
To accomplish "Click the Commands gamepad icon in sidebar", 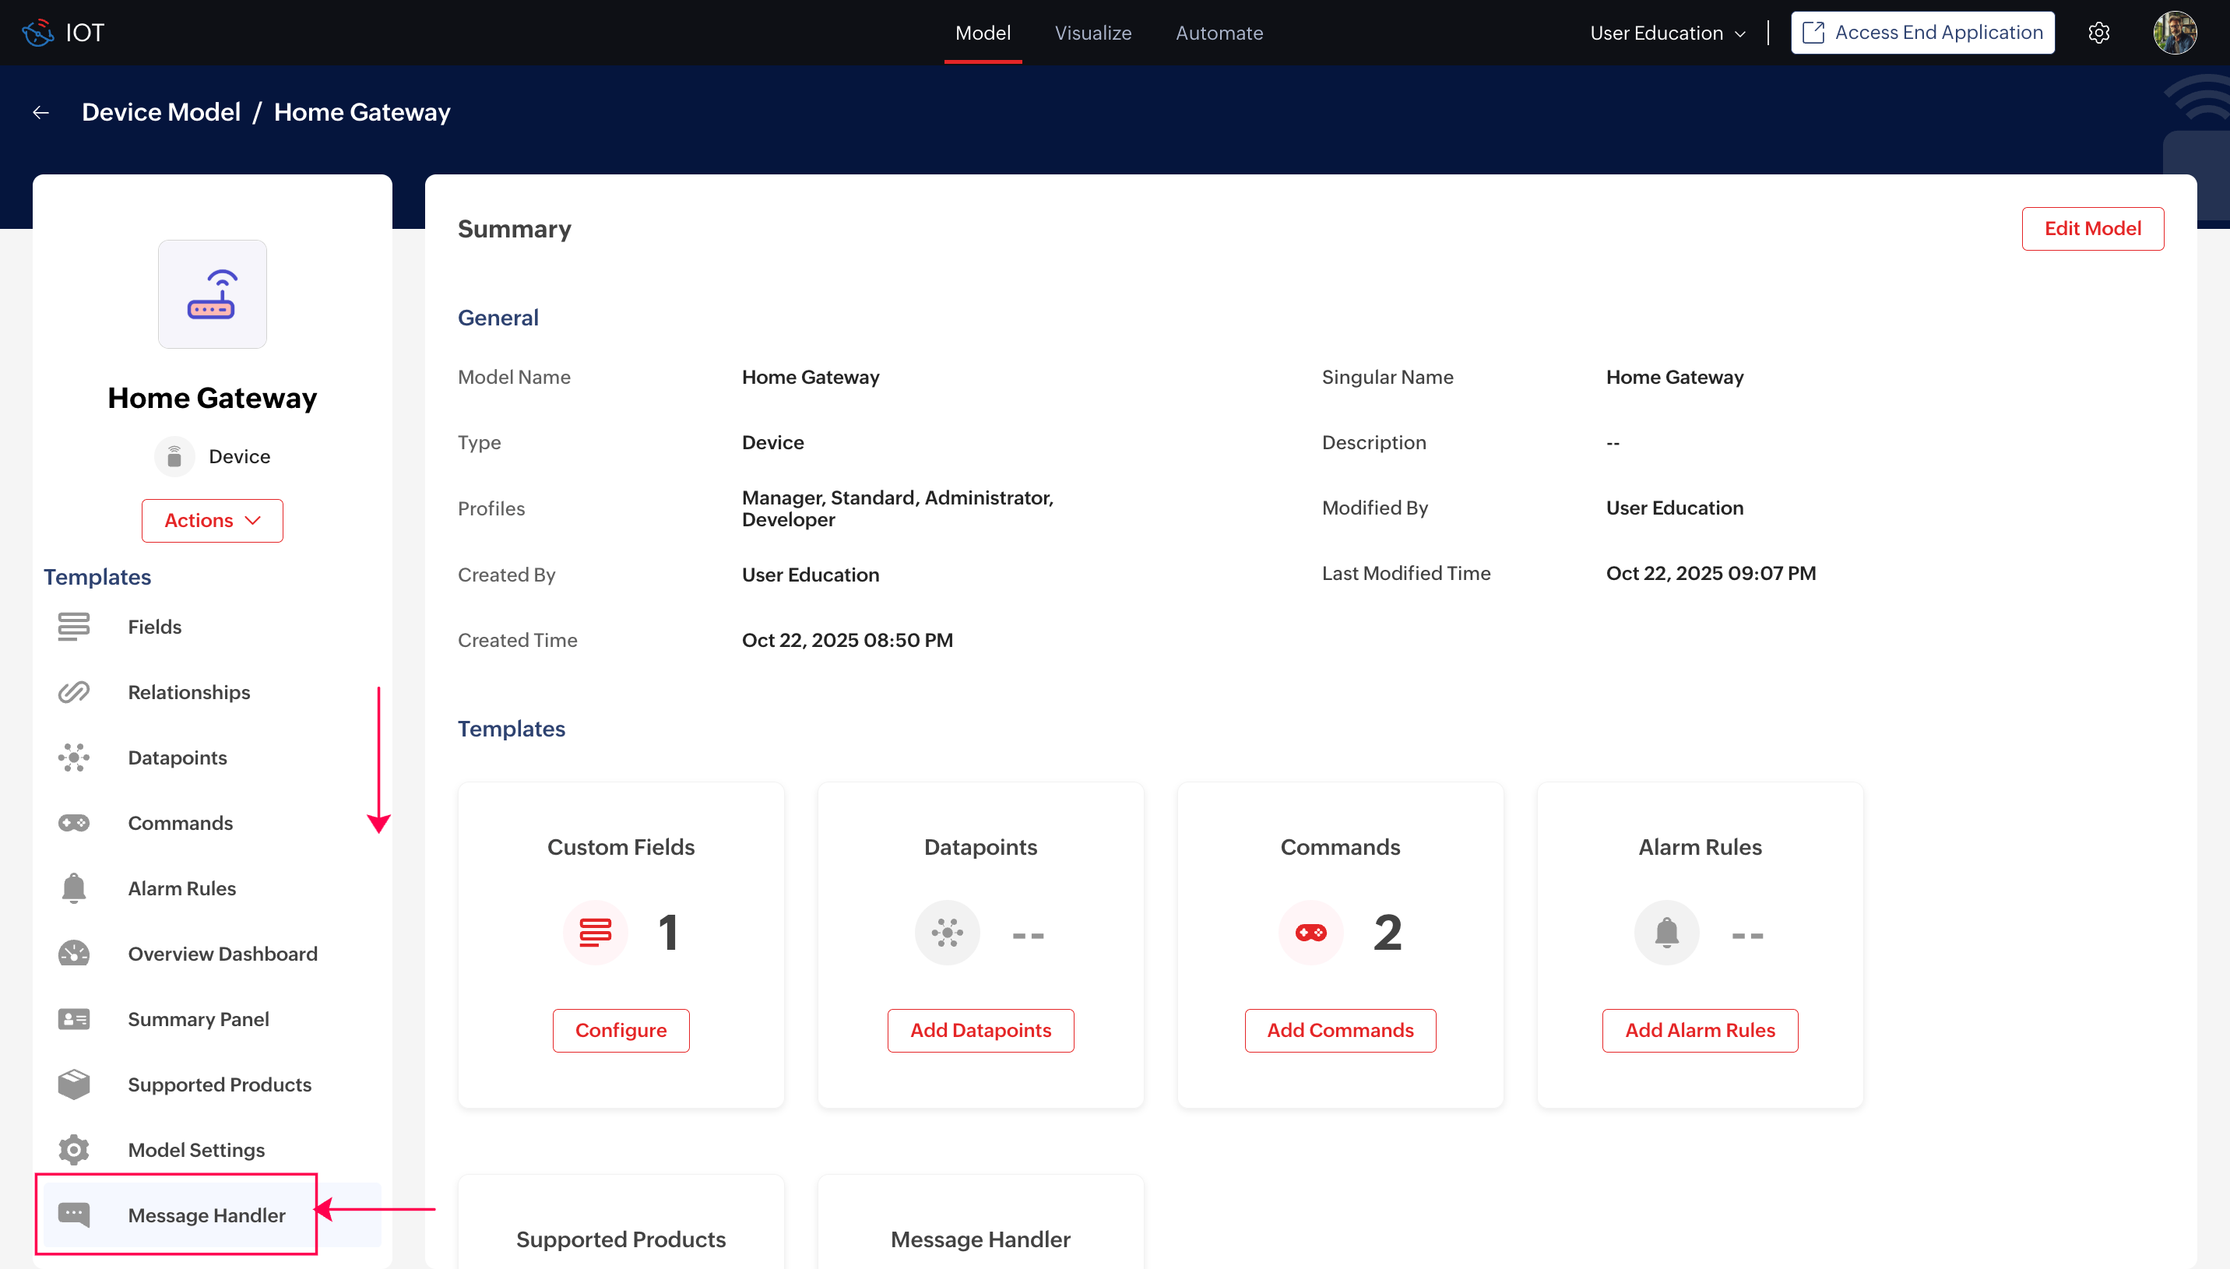I will tap(74, 823).
